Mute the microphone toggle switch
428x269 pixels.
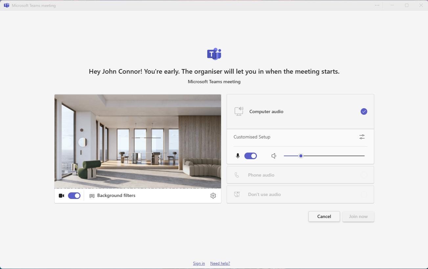tap(251, 156)
